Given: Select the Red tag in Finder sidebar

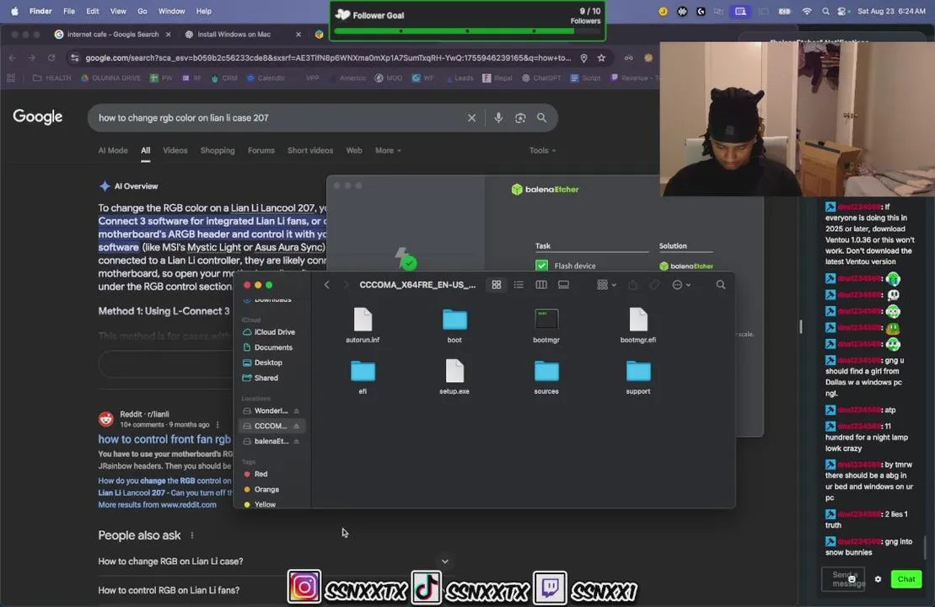Looking at the screenshot, I should [x=261, y=474].
